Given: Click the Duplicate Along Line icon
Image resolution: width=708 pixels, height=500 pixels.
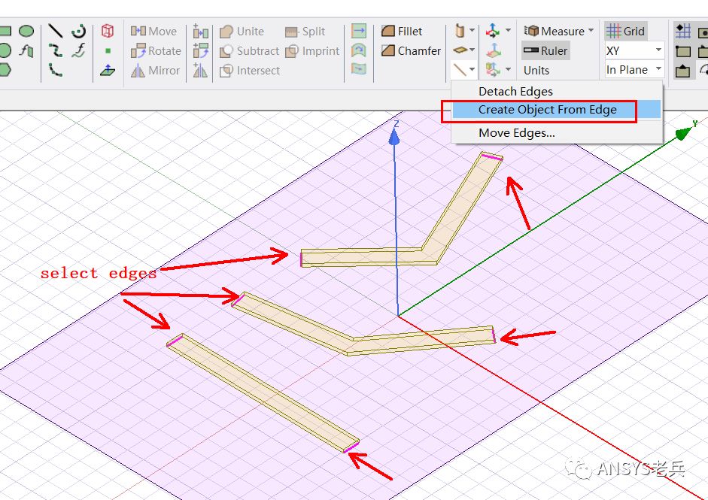Looking at the screenshot, I should point(200,31).
